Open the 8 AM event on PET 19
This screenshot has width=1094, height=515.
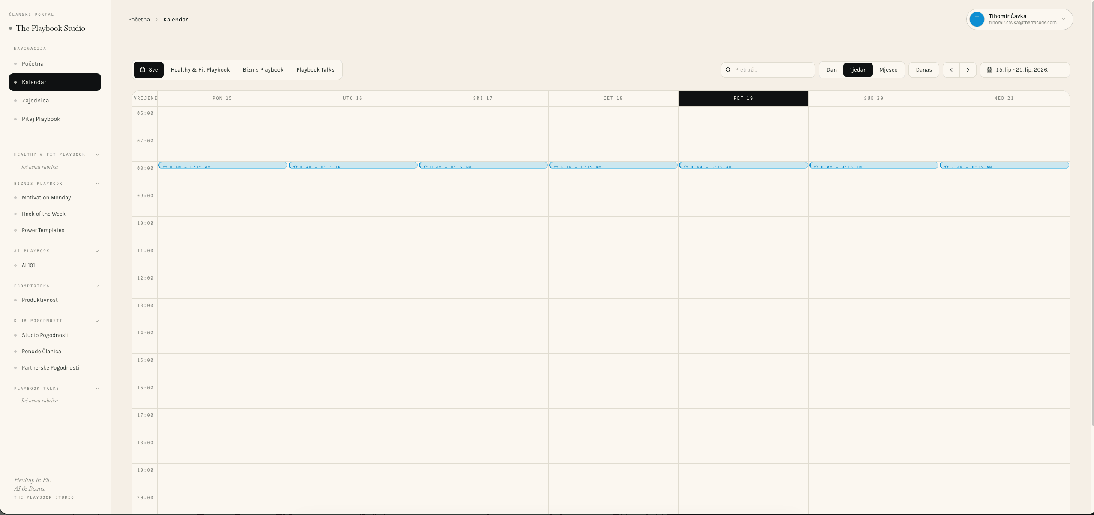[743, 166]
